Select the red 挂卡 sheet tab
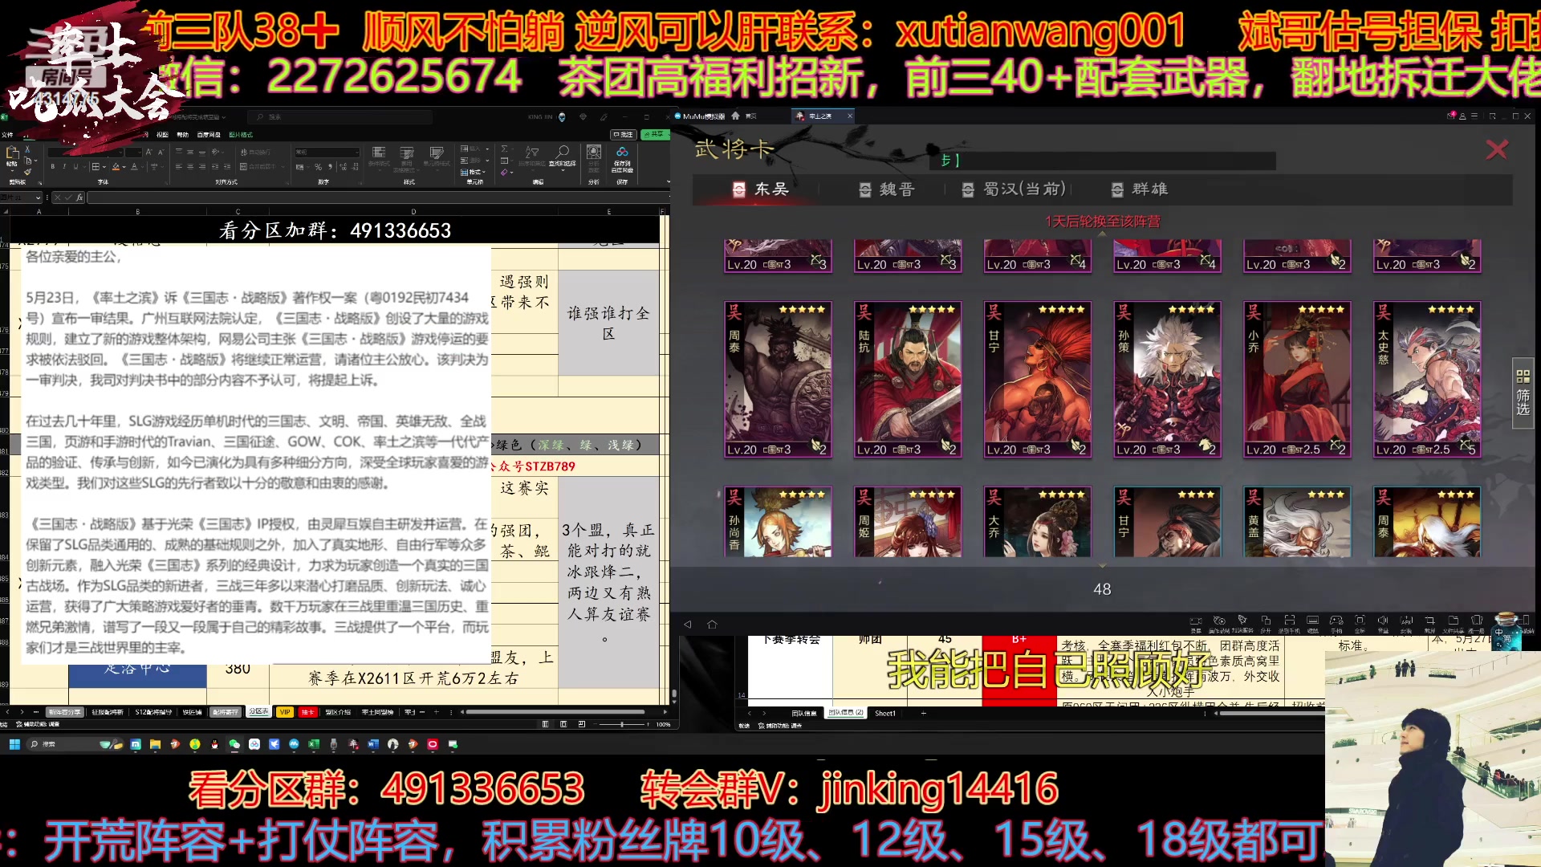Viewport: 1541px width, 867px height. click(x=307, y=712)
